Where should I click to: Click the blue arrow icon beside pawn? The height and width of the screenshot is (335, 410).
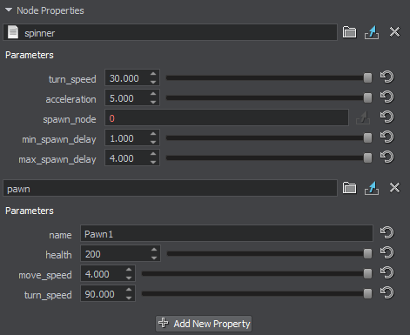pos(372,188)
